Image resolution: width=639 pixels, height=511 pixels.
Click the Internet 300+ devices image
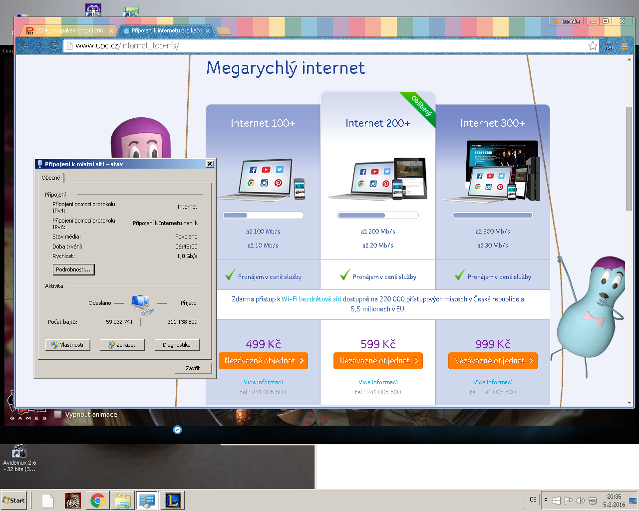[492, 172]
